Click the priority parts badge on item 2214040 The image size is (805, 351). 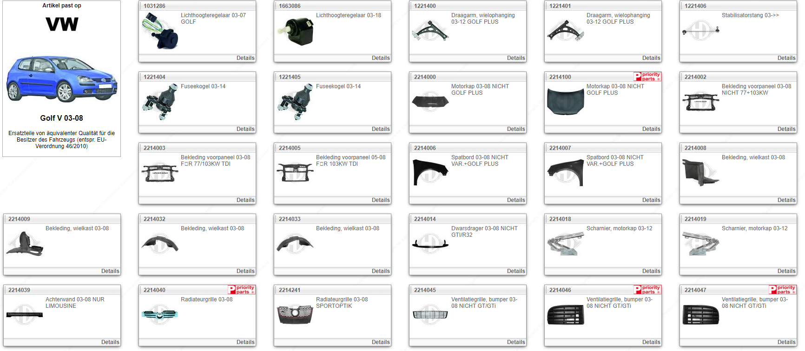pyautogui.click(x=241, y=290)
